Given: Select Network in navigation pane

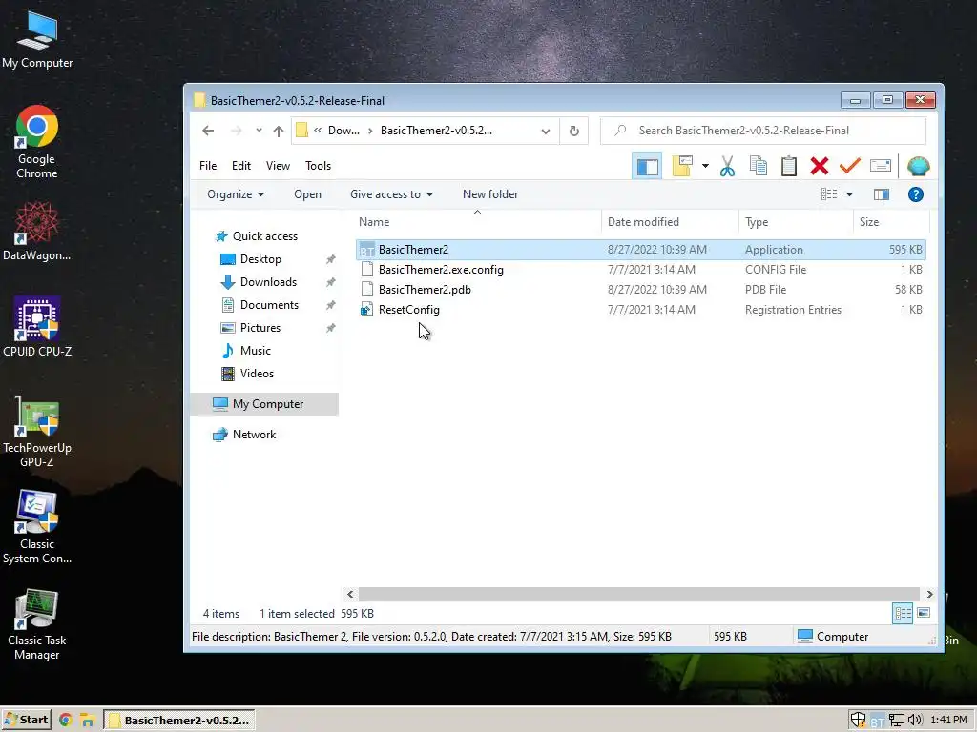Looking at the screenshot, I should coord(243,435).
